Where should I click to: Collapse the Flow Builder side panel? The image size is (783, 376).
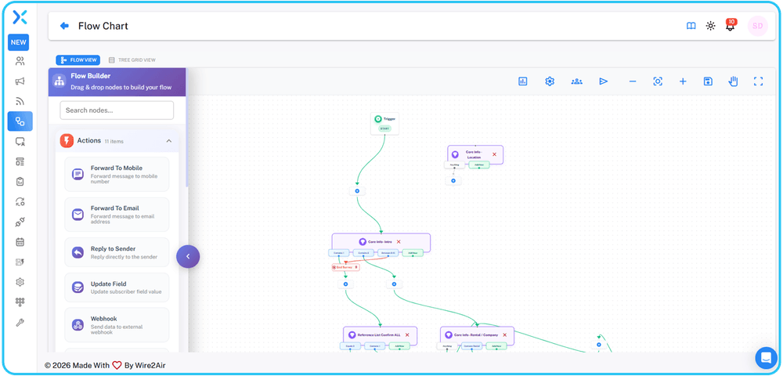(188, 256)
